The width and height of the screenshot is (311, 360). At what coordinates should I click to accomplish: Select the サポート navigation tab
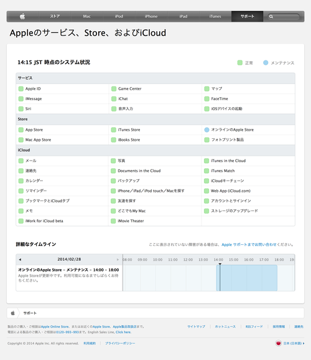247,16
